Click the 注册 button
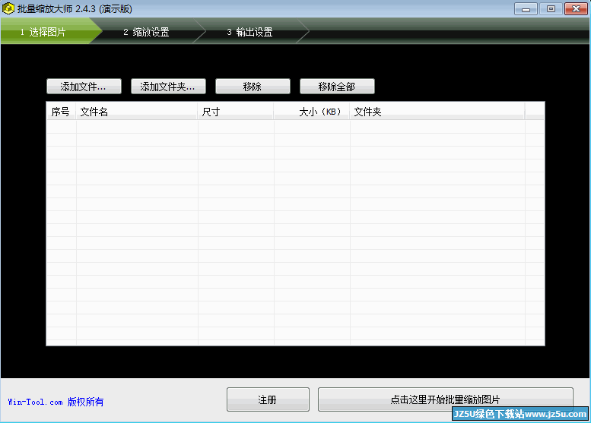Screen dimensions: 591x423 click(x=268, y=399)
